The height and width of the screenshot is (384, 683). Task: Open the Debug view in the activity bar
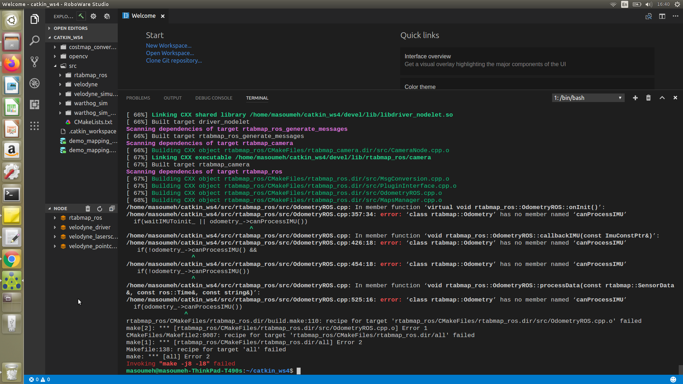coord(35,83)
